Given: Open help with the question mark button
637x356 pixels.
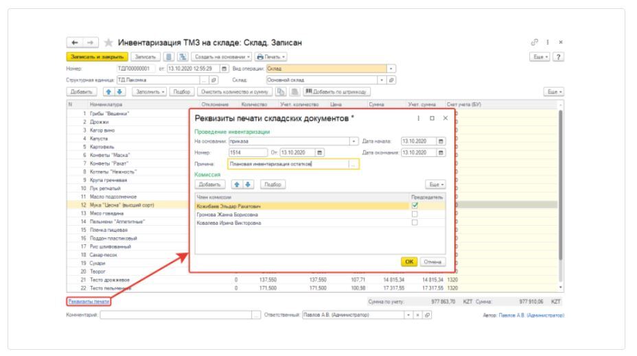Looking at the screenshot, I should coord(559,57).
